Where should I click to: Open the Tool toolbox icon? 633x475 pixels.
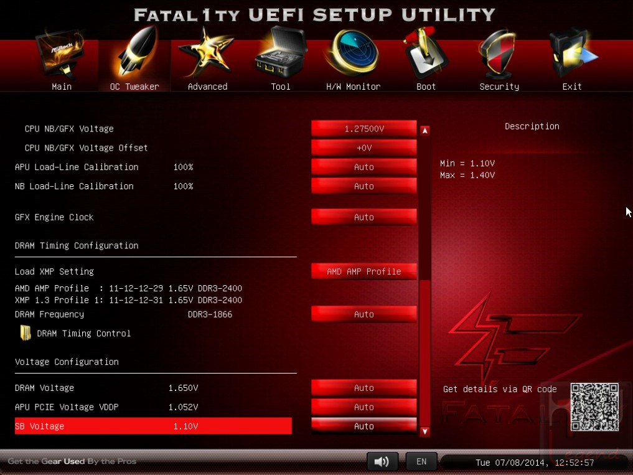[280, 52]
